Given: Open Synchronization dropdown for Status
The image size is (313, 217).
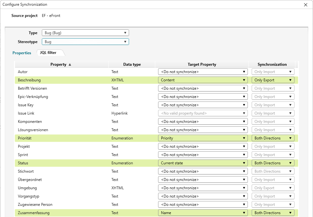Looking at the screenshot, I should pos(273,163).
